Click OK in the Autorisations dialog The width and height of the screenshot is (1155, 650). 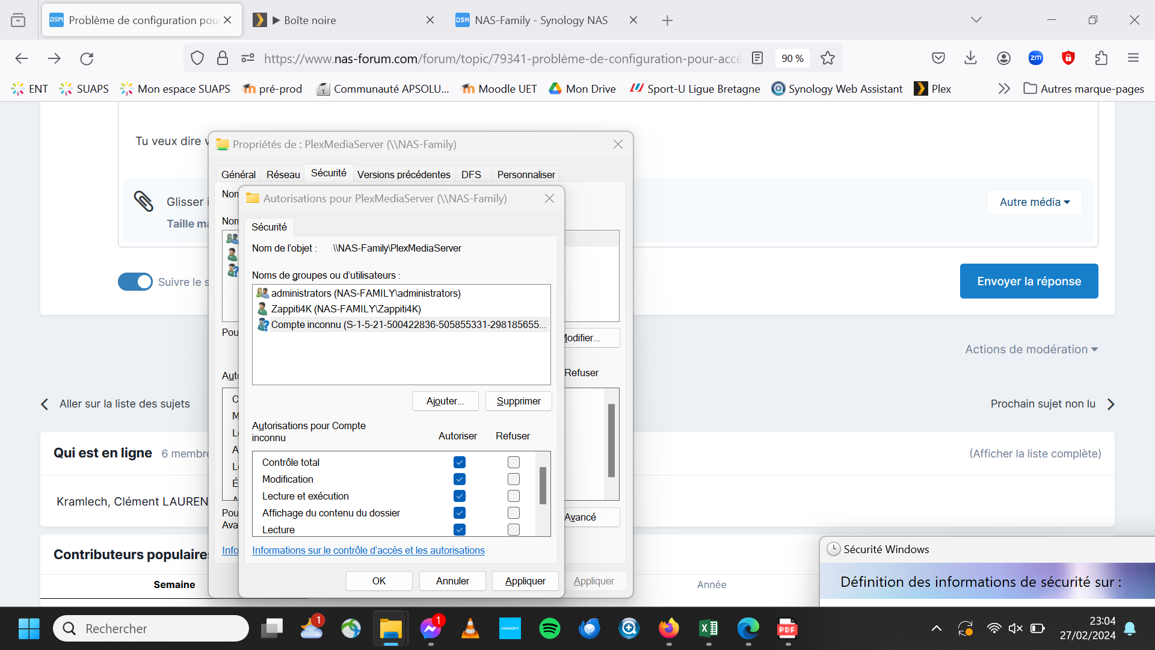pos(379,581)
